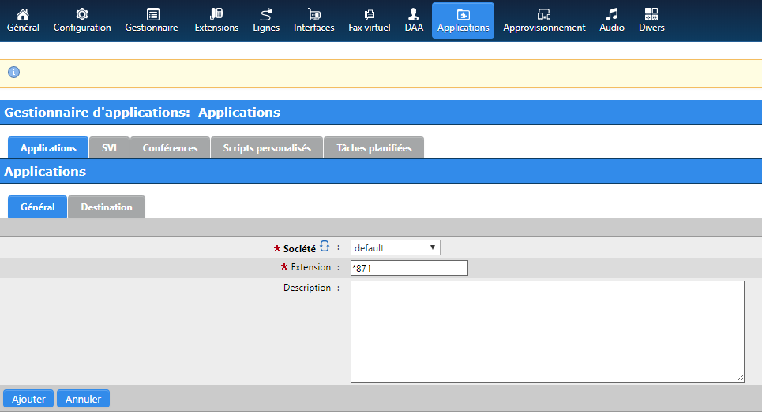Image resolution: width=762 pixels, height=413 pixels.
Task: Open the Lignes routing icon
Action: pyautogui.click(x=266, y=14)
